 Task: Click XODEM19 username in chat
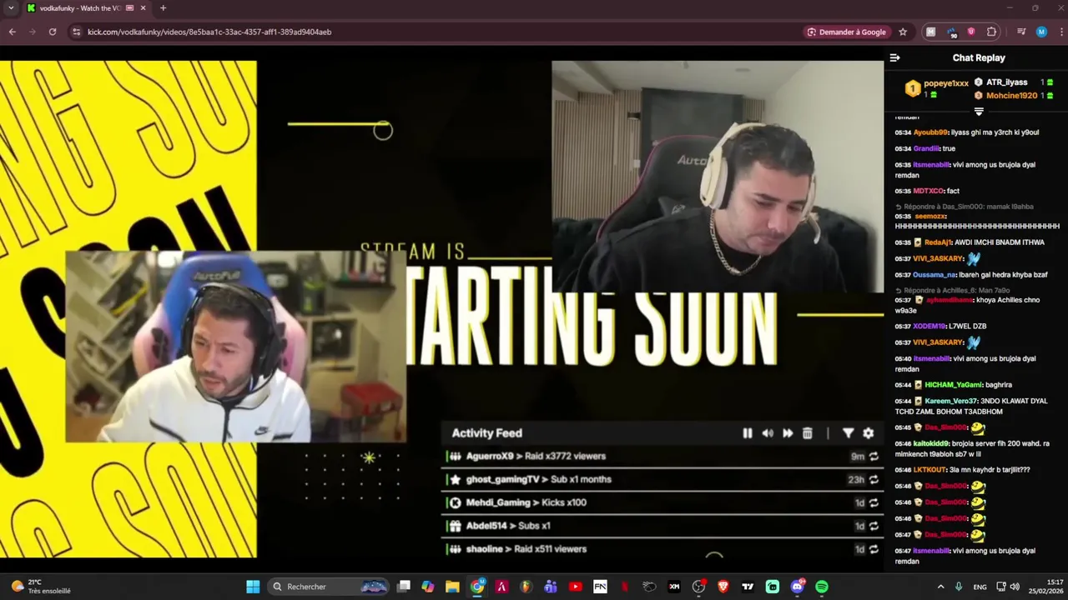click(x=929, y=326)
